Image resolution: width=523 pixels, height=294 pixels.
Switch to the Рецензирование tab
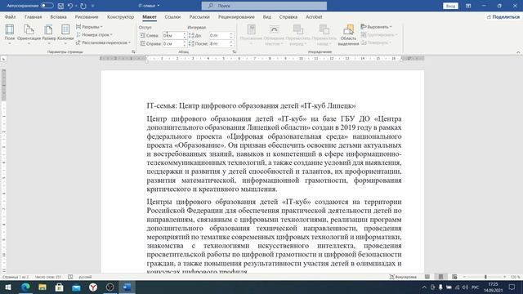point(236,16)
